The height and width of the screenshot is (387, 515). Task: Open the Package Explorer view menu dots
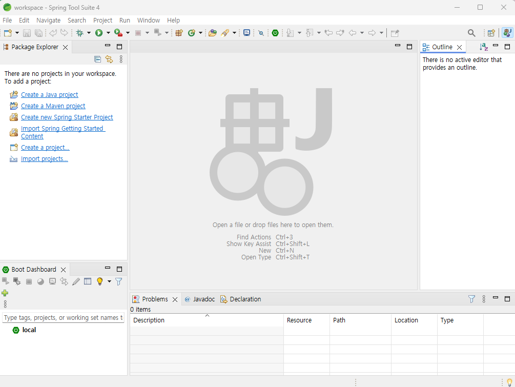[121, 59]
